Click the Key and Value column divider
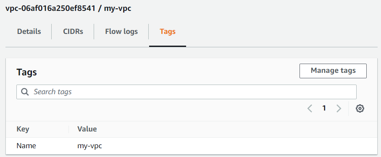The height and width of the screenshot is (157, 381). click(69, 129)
